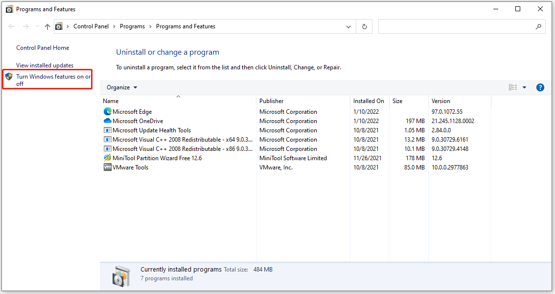Screen dimensions: 555x294
Task: Click the back navigation arrow
Action: click(11, 26)
